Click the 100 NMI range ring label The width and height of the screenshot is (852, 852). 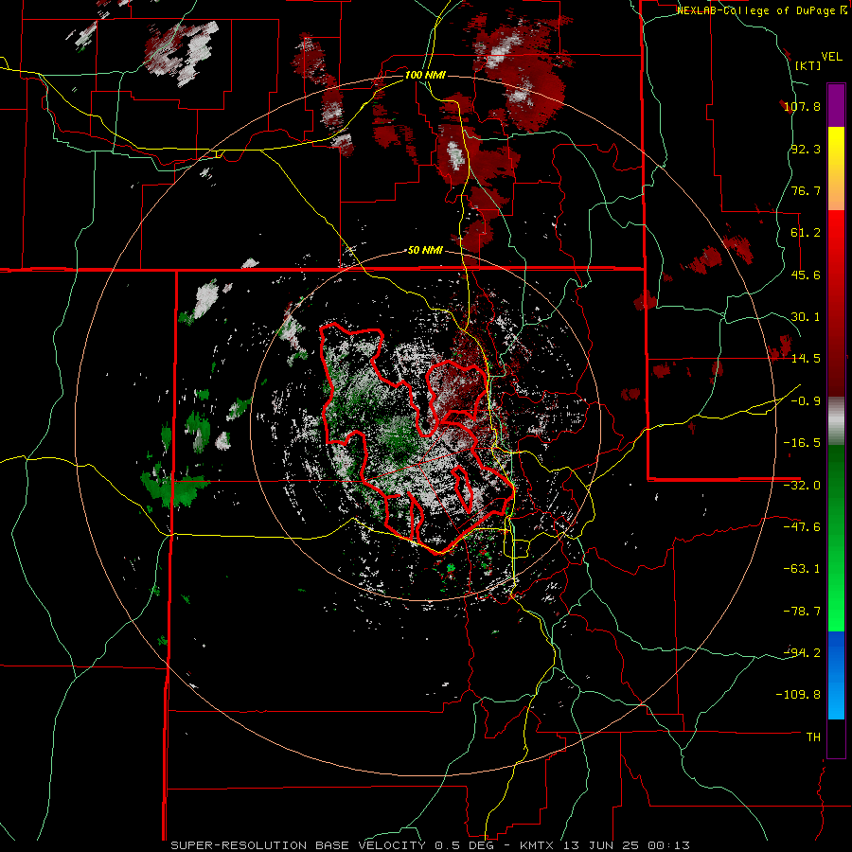click(x=425, y=75)
